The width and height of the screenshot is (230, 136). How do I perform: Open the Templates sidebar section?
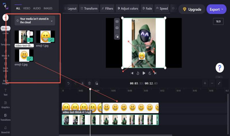(5, 42)
